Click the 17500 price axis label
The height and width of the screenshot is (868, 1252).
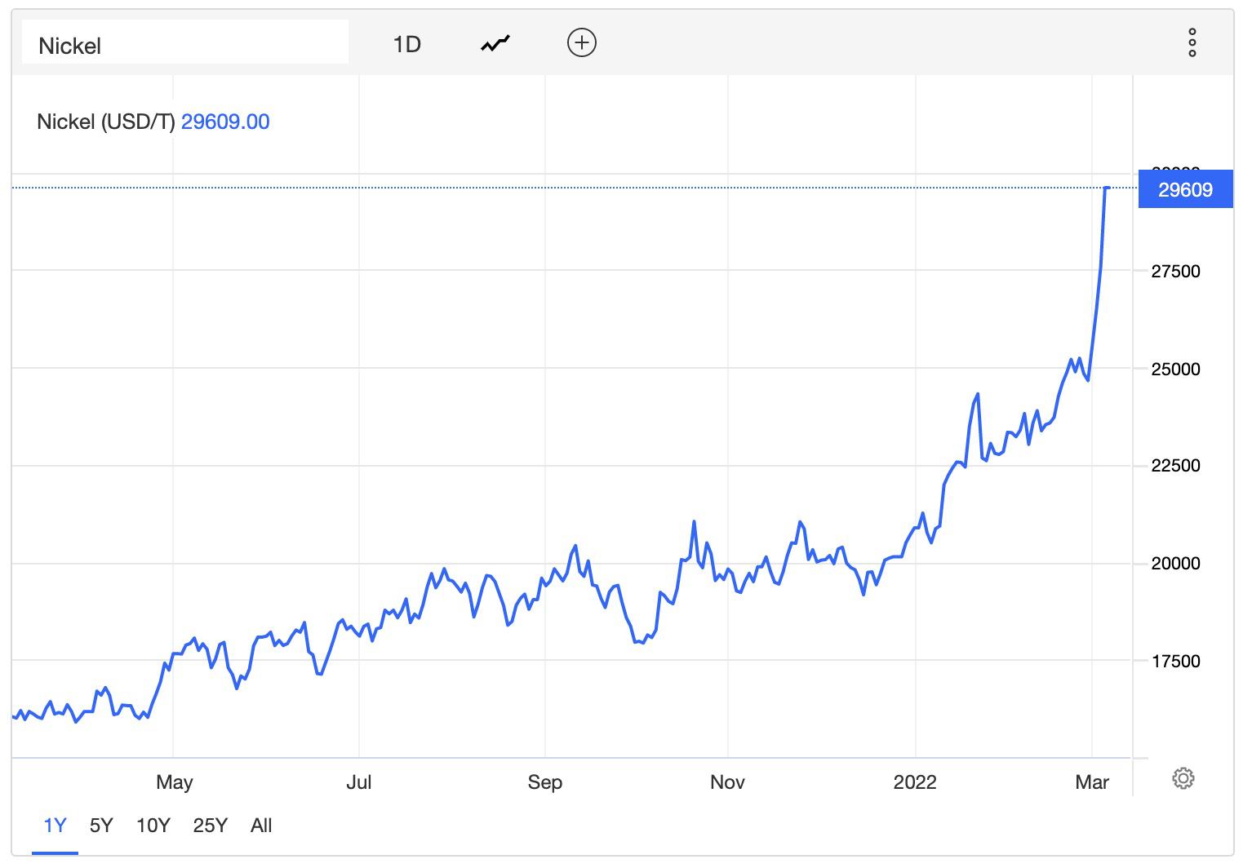(1175, 661)
